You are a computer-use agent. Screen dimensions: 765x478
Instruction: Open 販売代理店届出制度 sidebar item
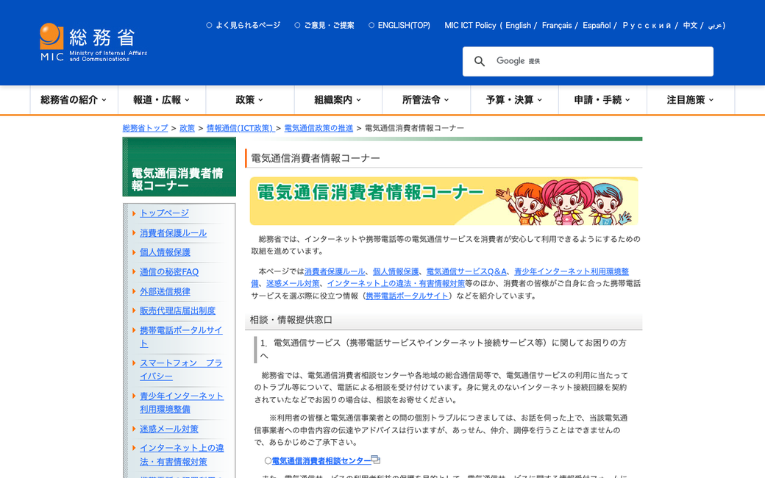177,310
